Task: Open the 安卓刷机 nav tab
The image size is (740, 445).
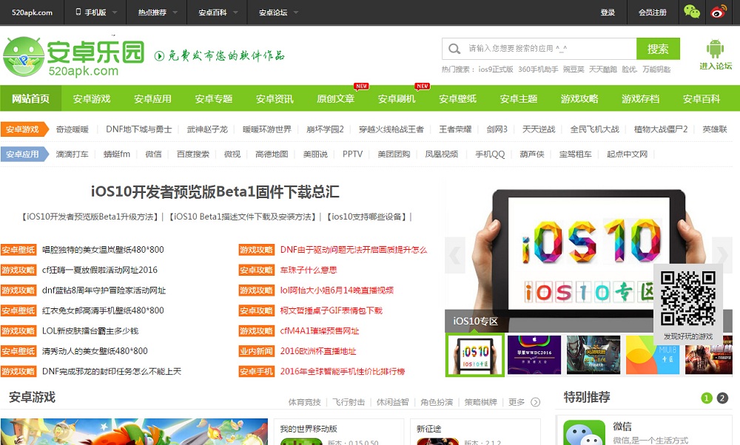Action: (397, 98)
